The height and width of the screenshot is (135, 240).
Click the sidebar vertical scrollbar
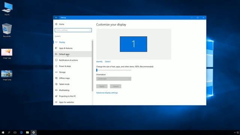coord(93,66)
